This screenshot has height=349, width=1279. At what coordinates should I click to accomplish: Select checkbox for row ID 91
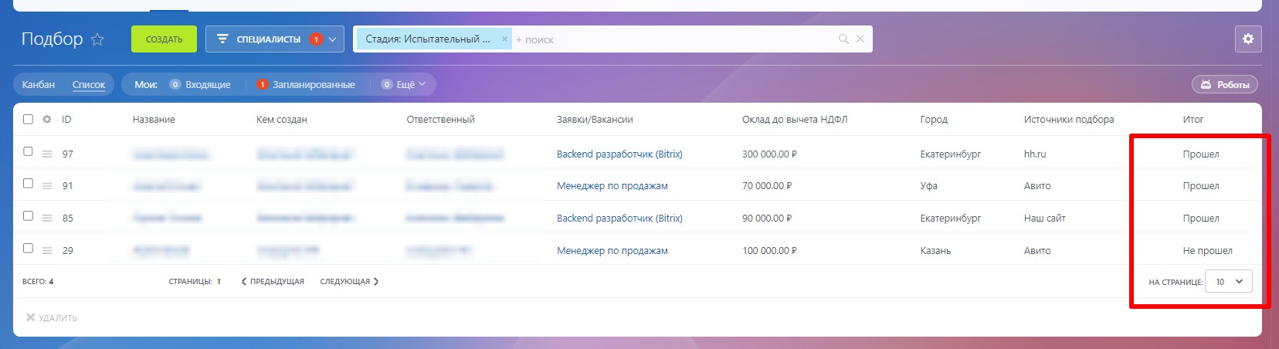(28, 184)
